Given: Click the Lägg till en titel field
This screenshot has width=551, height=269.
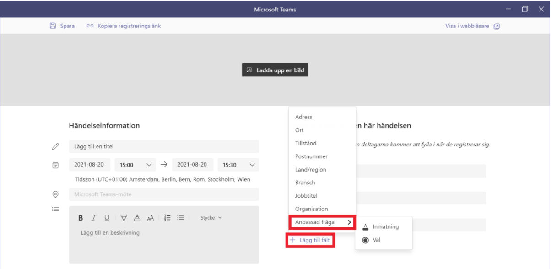Looking at the screenshot, I should tap(164, 146).
